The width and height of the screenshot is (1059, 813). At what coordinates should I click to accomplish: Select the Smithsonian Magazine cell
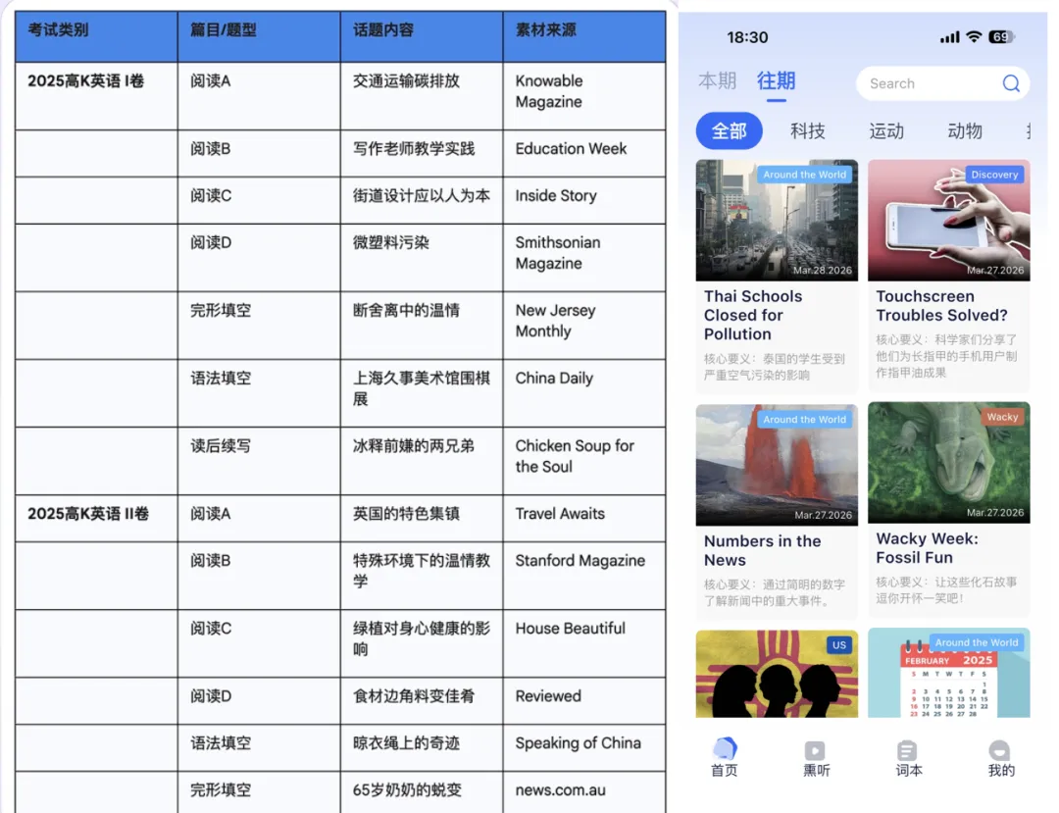coord(584,258)
